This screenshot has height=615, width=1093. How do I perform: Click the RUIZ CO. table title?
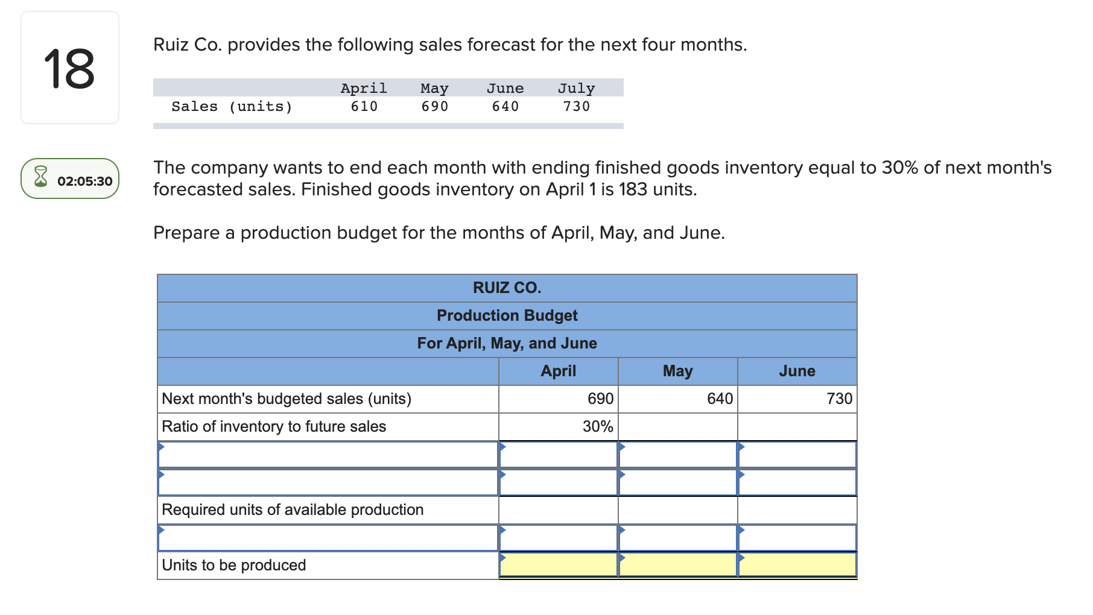pos(507,288)
